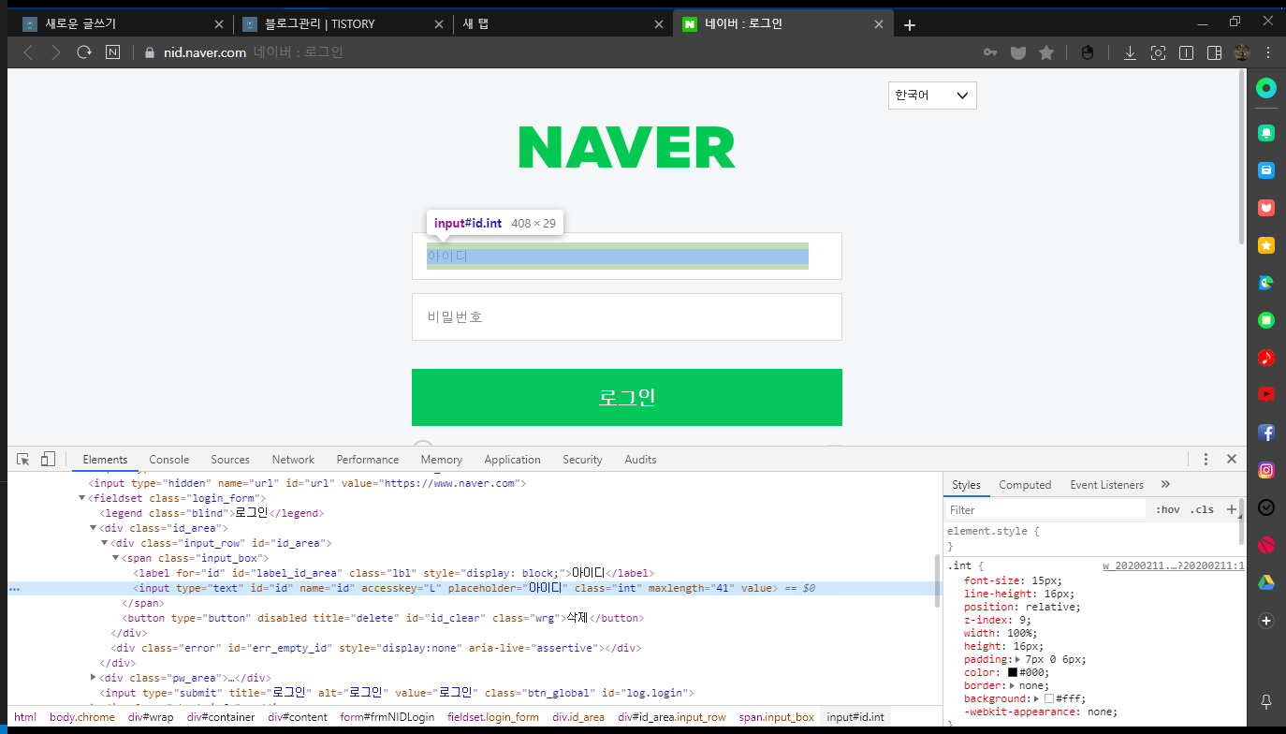Viewport: 1286px width, 734px height.
Task: Show more Styles pane tabs via chevrons
Action: pos(1165,484)
